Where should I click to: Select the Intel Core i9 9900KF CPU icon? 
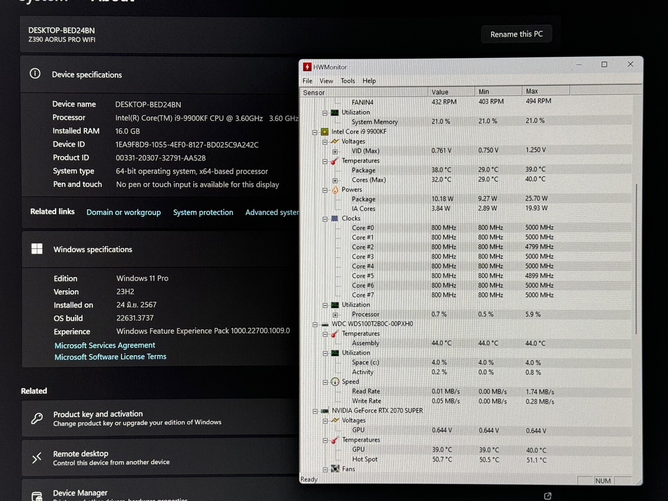pos(325,132)
